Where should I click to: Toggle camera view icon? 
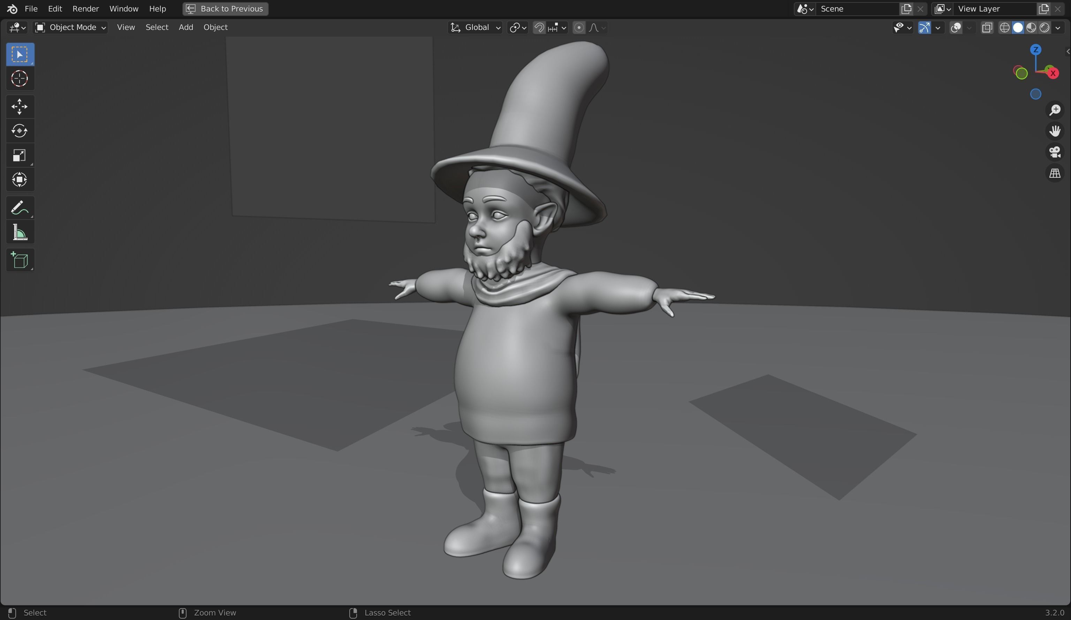[1055, 152]
